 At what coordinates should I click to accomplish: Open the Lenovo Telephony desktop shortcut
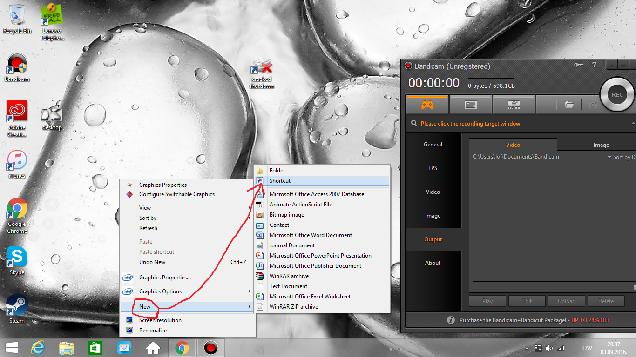pyautogui.click(x=51, y=21)
